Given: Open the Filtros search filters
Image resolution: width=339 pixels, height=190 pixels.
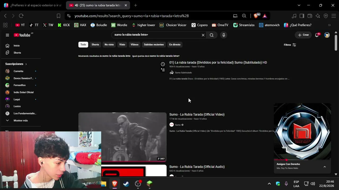Looking at the screenshot, I should coord(290,45).
